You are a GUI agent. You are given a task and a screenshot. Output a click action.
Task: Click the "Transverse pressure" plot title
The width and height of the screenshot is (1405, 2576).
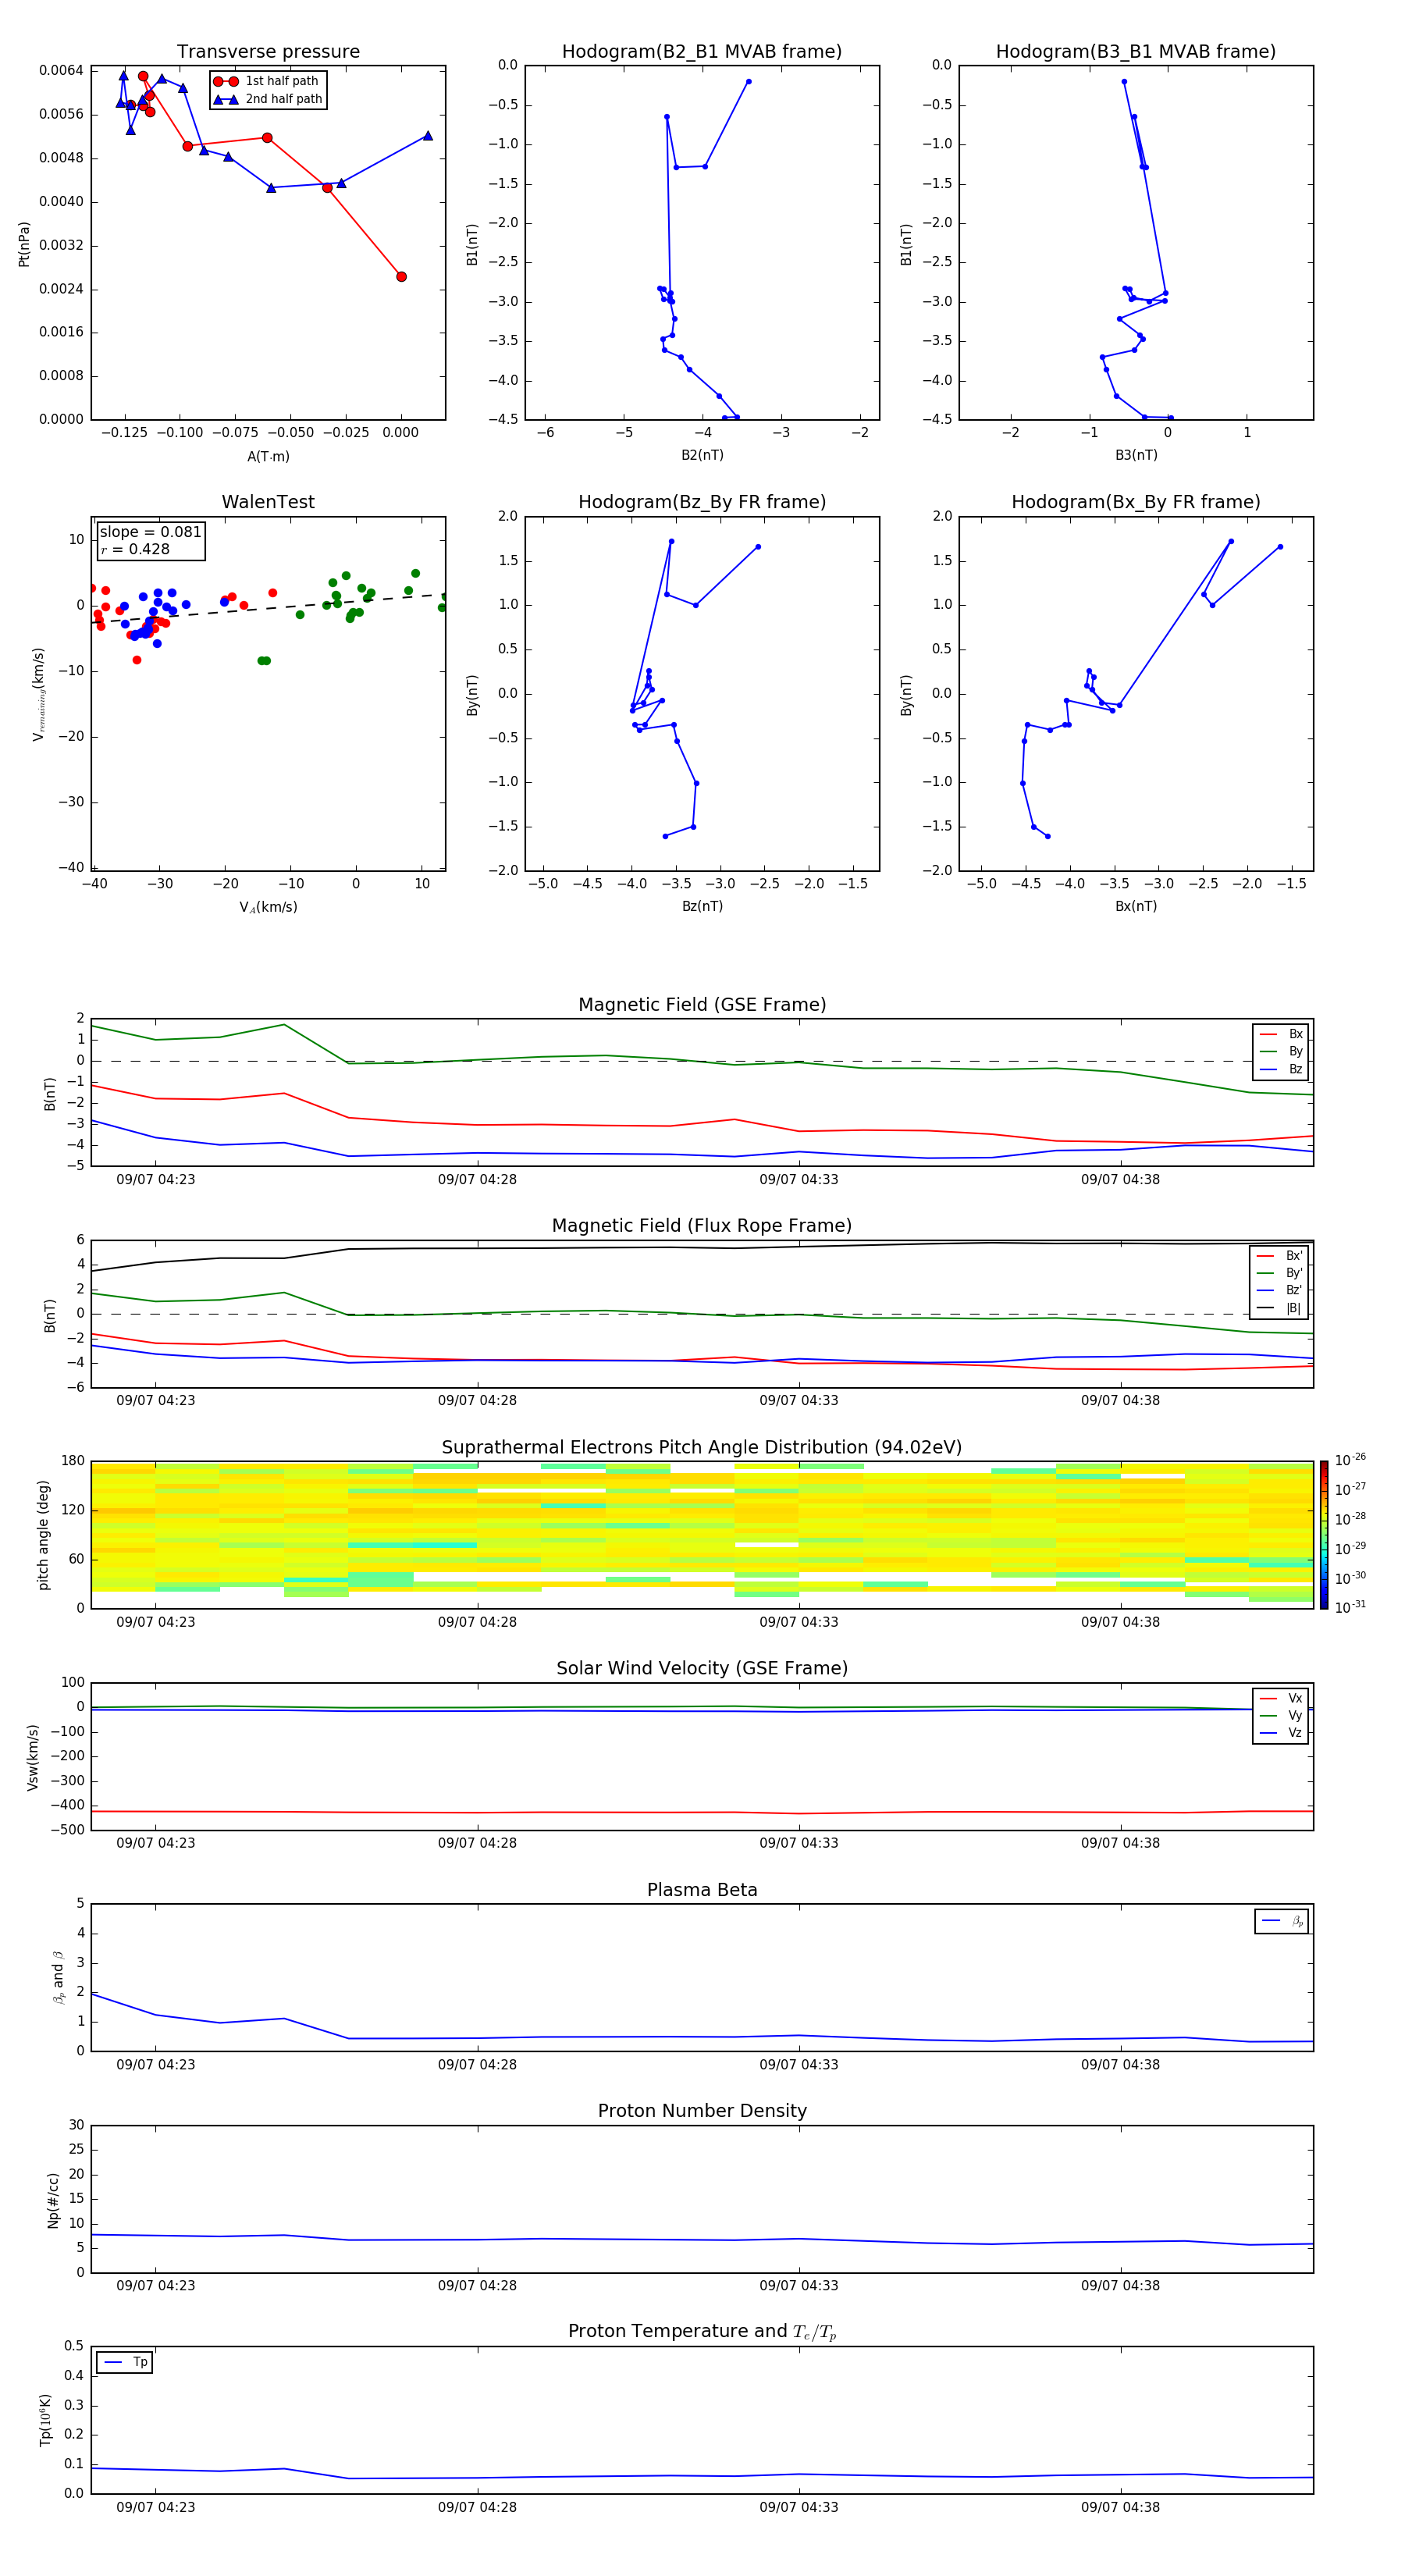[x=268, y=52]
